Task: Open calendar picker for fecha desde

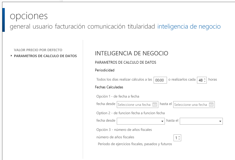Action: (x=154, y=105)
